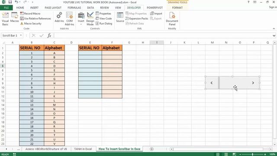277x156 pixels.
Task: Open the Add-Ins manager
Action: [x=59, y=17]
